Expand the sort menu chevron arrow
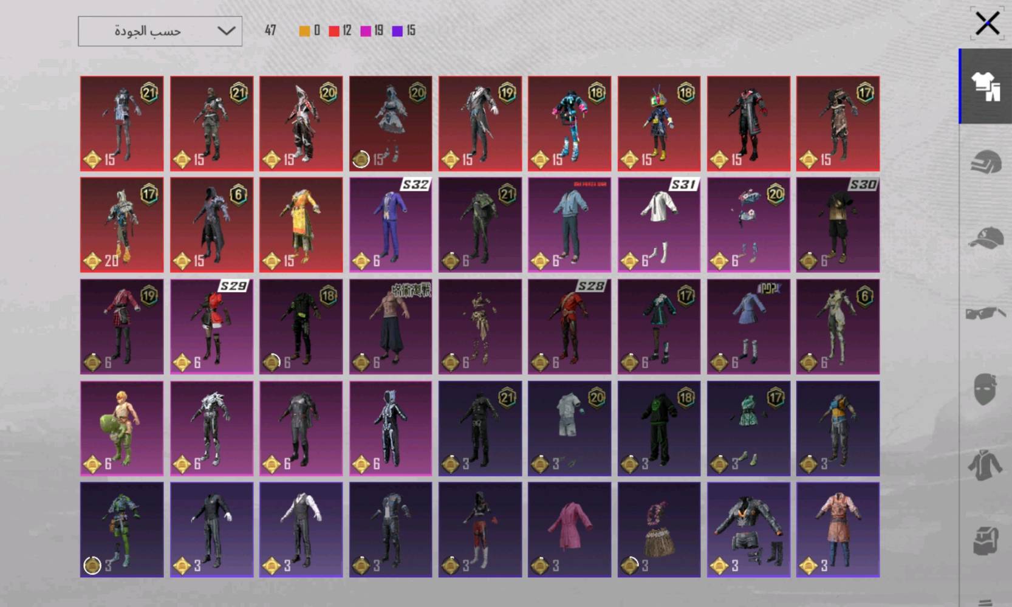This screenshot has width=1012, height=607. click(x=226, y=31)
